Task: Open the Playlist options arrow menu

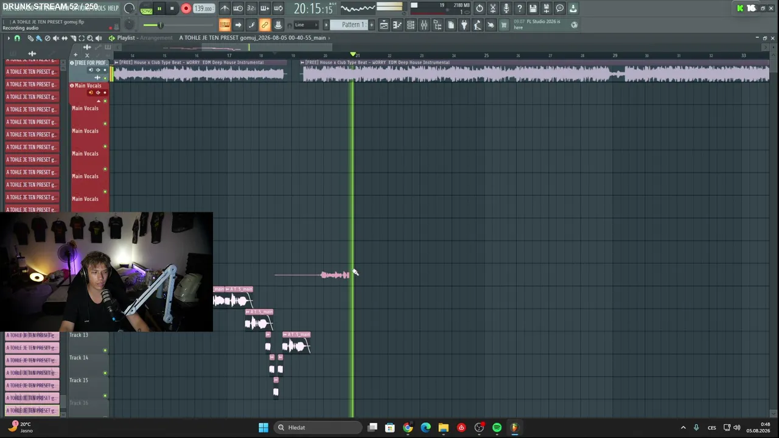Action: coord(9,38)
